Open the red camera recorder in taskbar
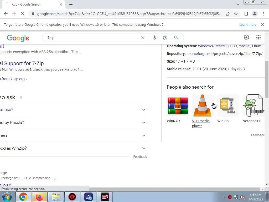 pos(105,197)
